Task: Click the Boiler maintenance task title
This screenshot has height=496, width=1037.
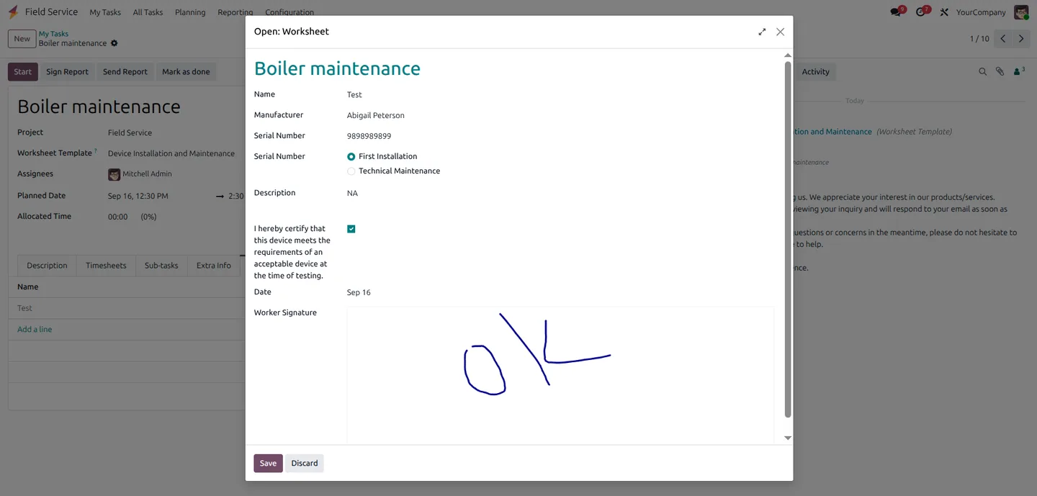Action: 99,107
